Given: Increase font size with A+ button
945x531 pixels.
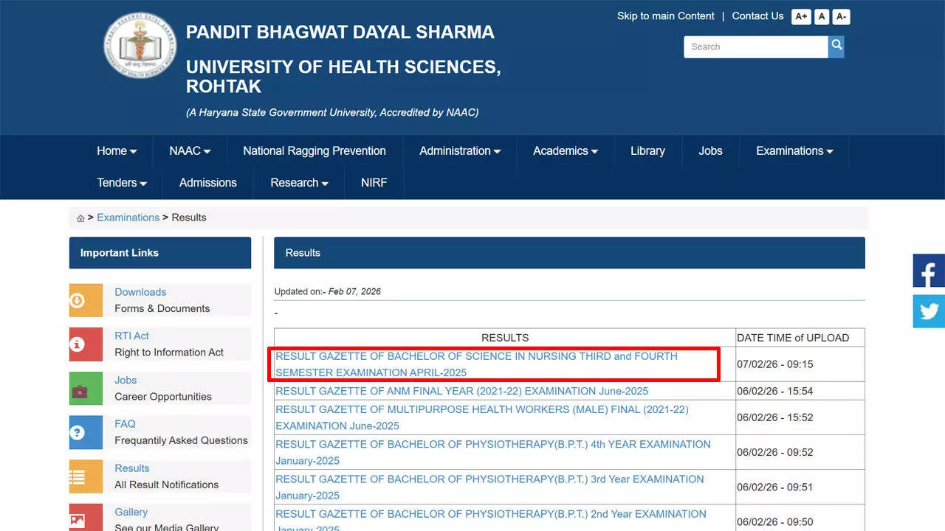Looking at the screenshot, I should (x=801, y=17).
